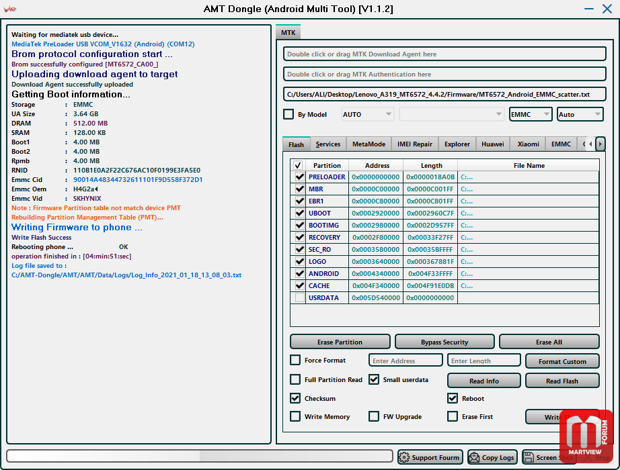
Task: Uncheck the CACHE partition checkbox
Action: tap(300, 285)
